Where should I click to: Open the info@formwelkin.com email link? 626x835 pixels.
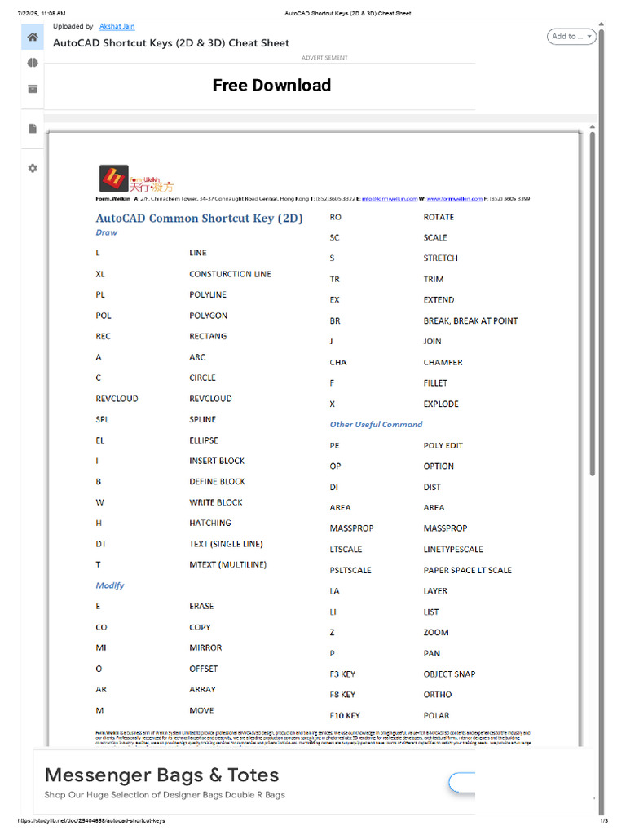pyautogui.click(x=390, y=199)
